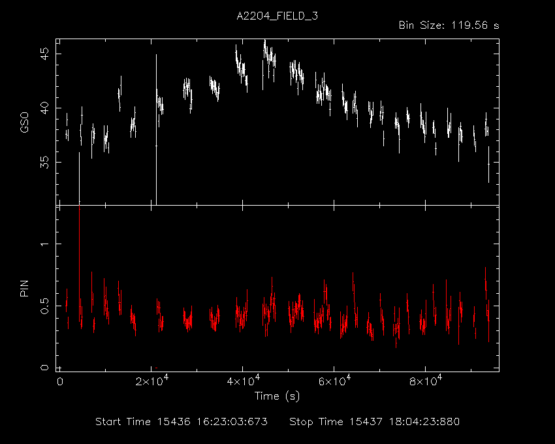Click the 2×10^4 time axis label
Screen dimensions: 555x444
pos(152,381)
